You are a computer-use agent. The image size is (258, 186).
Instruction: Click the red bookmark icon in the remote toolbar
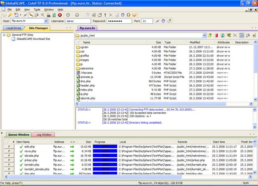click(216, 36)
